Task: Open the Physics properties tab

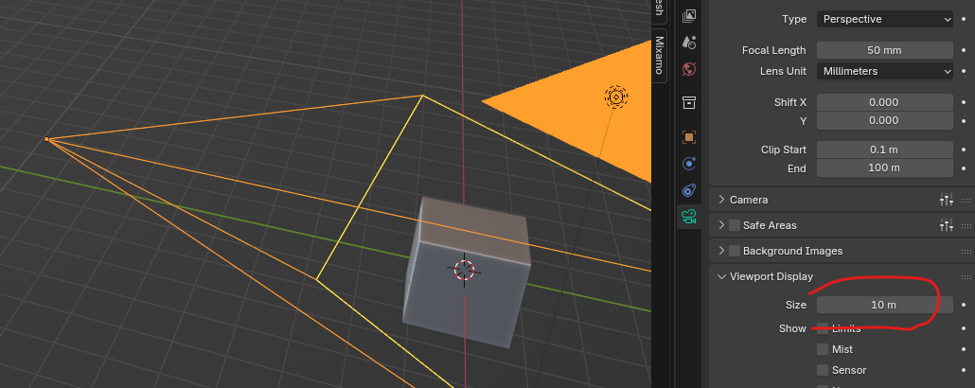Action: (689, 164)
